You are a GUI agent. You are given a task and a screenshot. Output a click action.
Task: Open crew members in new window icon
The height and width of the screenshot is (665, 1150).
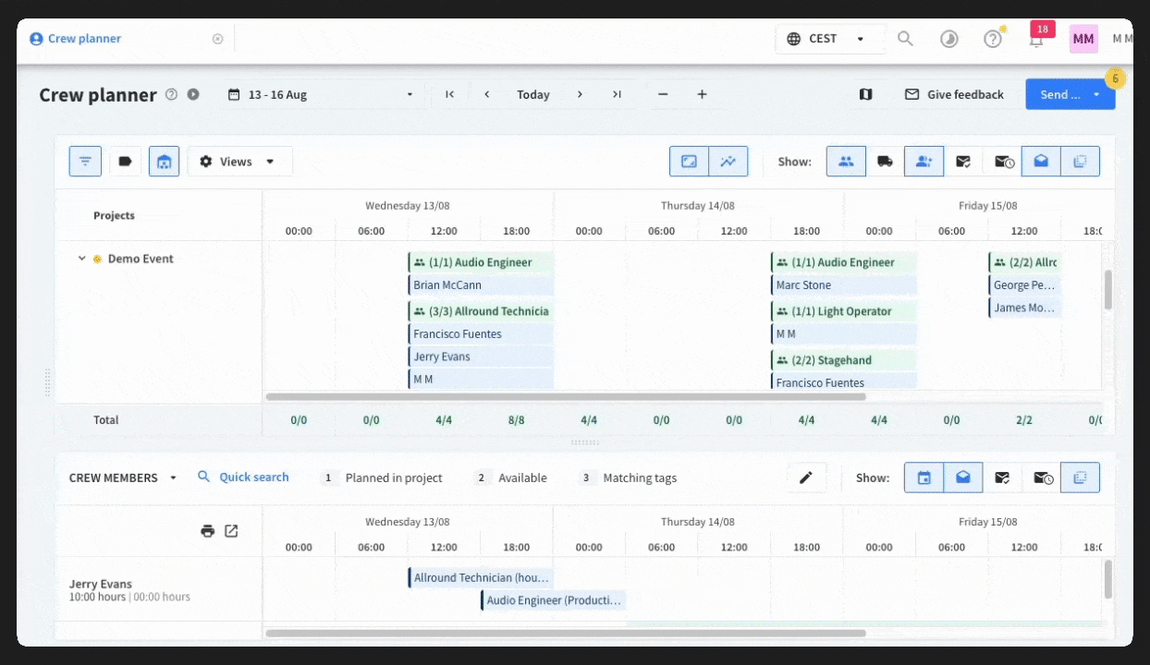tap(231, 531)
